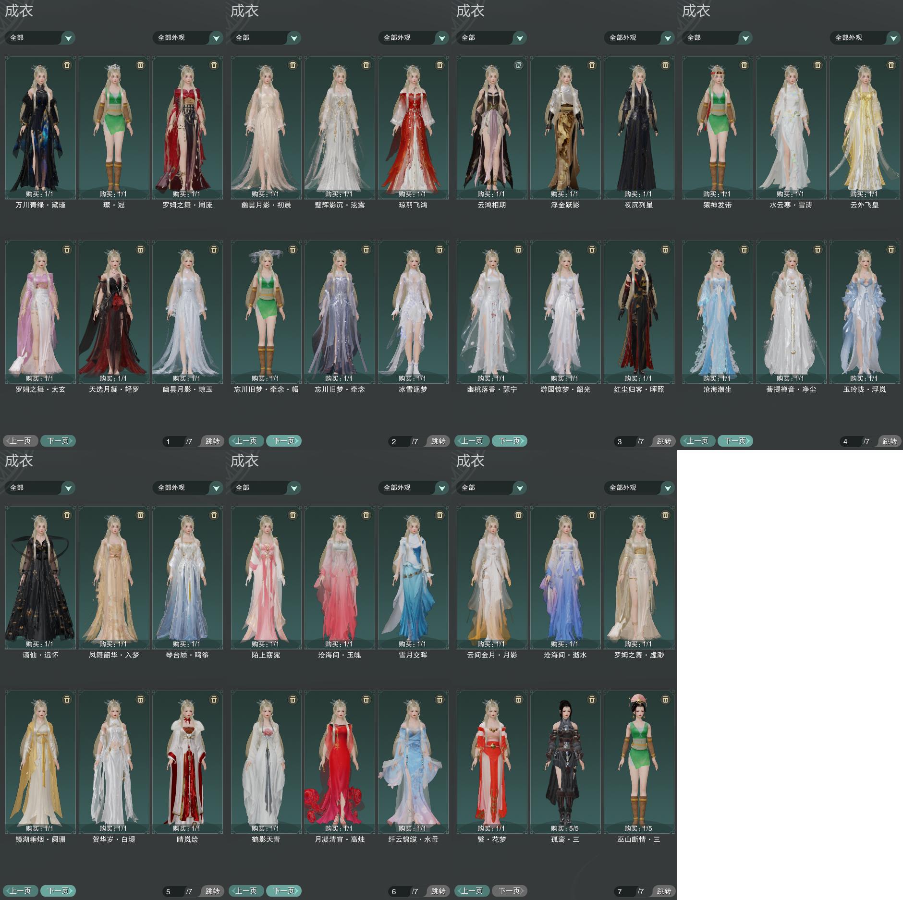The width and height of the screenshot is (903, 900).
Task: Open 全部外观 dropdown in page 6 panel
Action: pyautogui.click(x=414, y=487)
